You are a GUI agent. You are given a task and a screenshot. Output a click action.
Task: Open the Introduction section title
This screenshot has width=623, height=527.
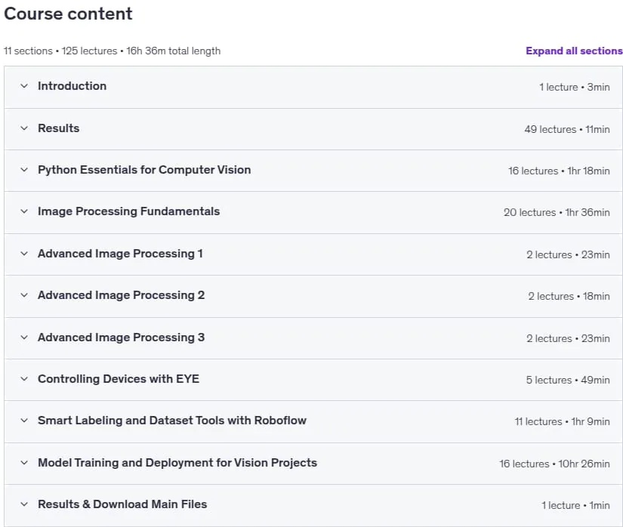tap(72, 86)
